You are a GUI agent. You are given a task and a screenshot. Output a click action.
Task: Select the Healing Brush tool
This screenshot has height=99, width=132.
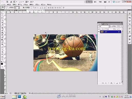pos(2,28)
